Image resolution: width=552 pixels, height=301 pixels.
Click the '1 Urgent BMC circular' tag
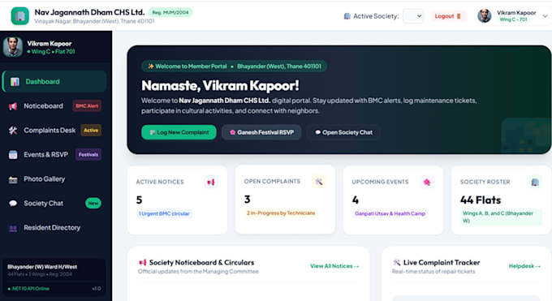(164, 213)
